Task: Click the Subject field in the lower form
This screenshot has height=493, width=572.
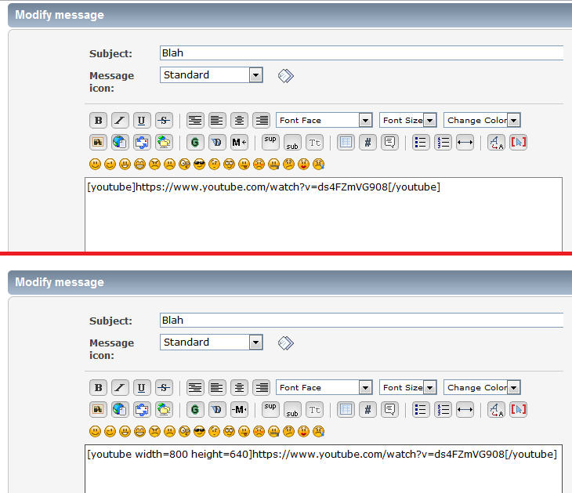Action: (x=362, y=320)
